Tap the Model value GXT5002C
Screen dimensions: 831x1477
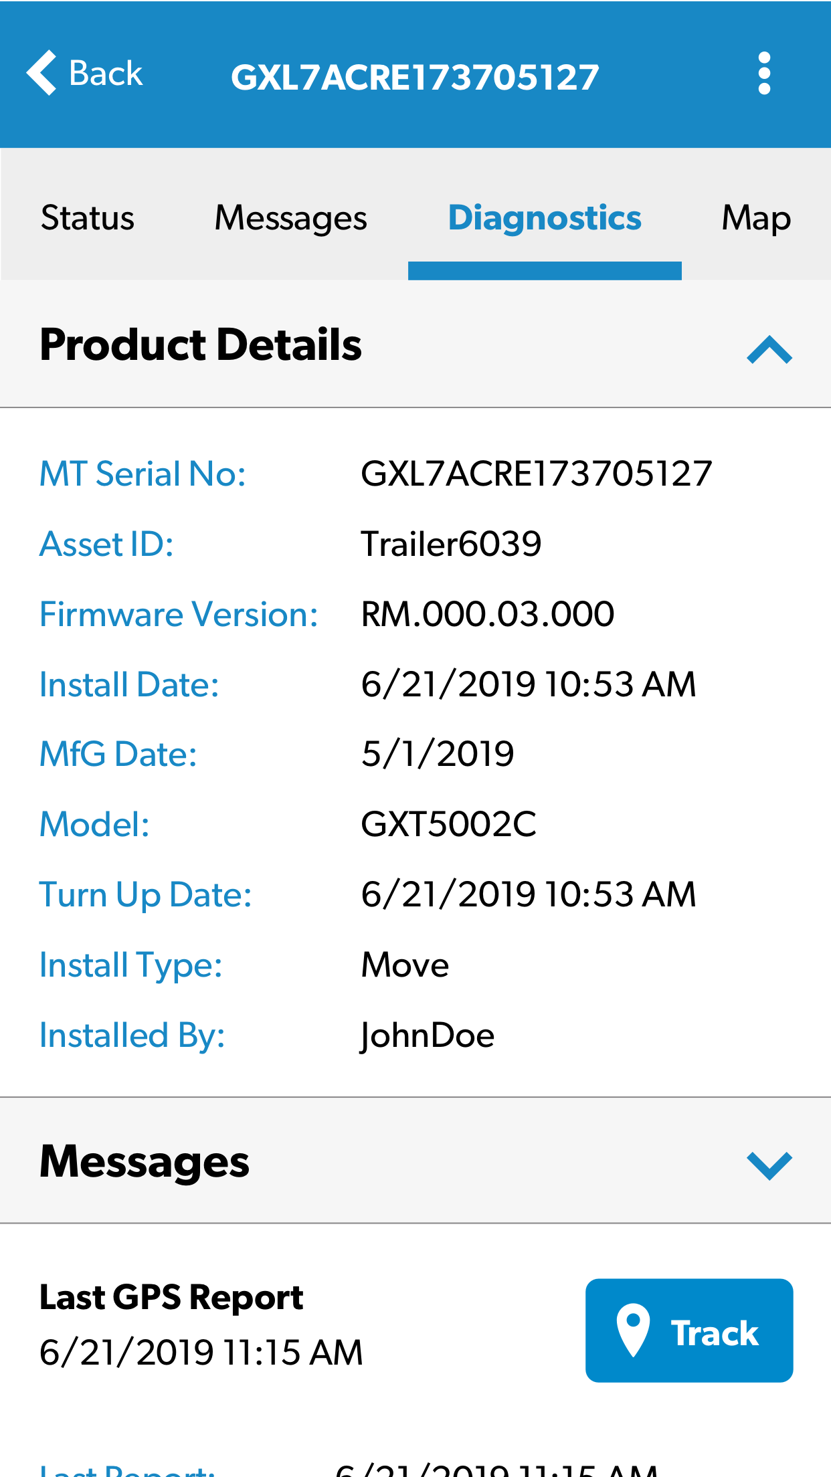coord(448,824)
